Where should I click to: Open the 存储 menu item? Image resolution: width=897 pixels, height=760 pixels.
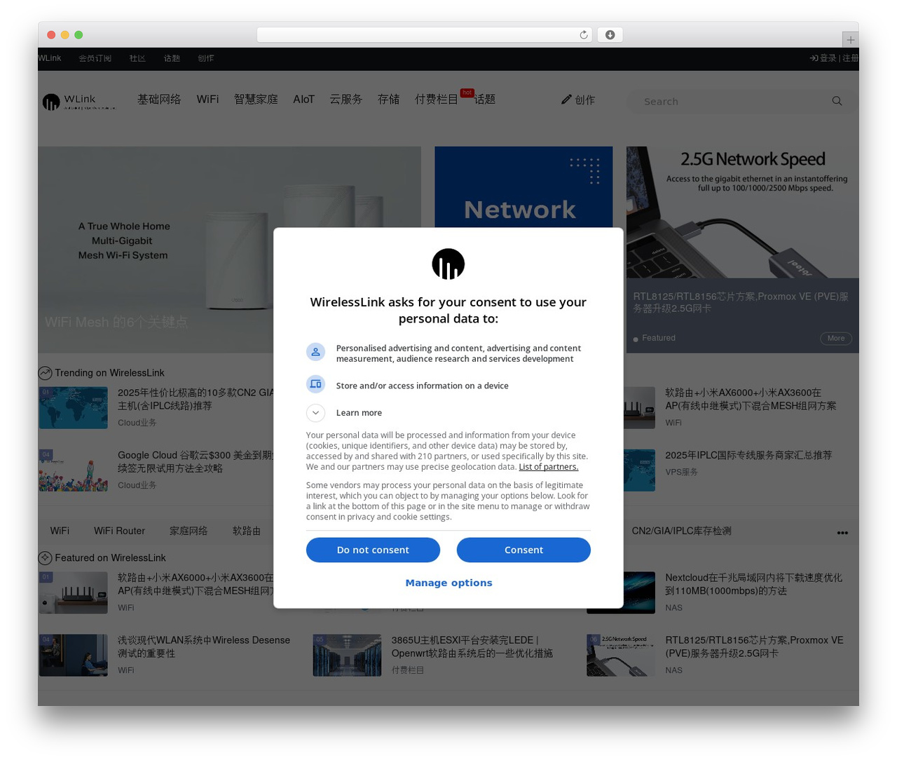click(x=388, y=100)
